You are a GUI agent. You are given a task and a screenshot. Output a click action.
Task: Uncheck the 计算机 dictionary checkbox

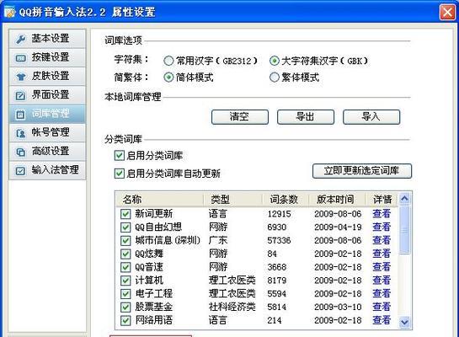pyautogui.click(x=125, y=281)
